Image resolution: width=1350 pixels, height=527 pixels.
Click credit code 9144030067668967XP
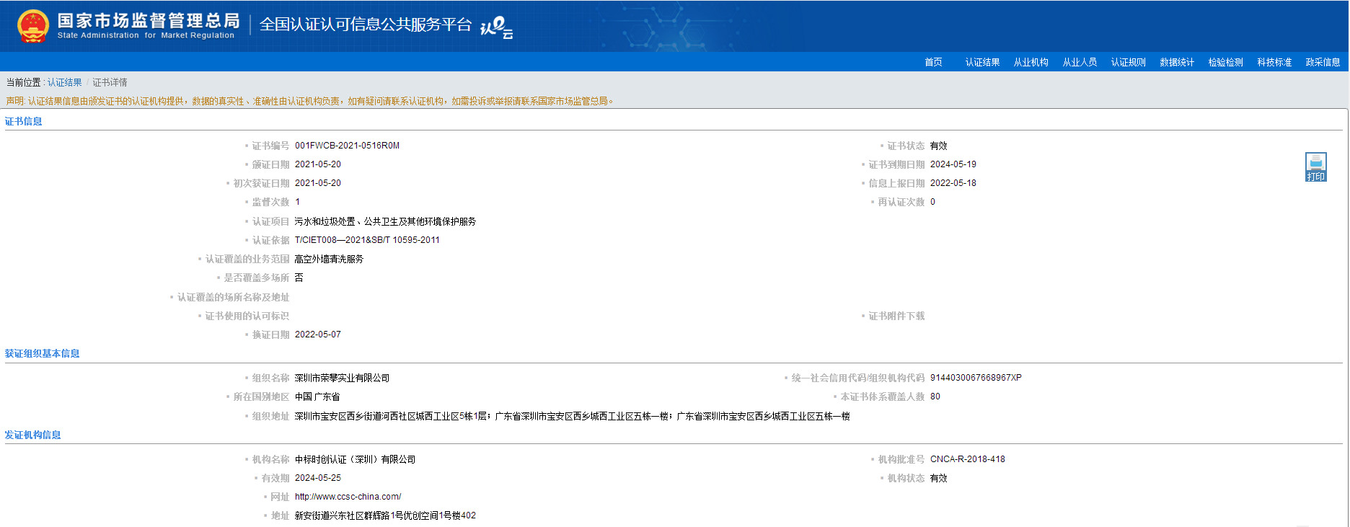pyautogui.click(x=976, y=378)
